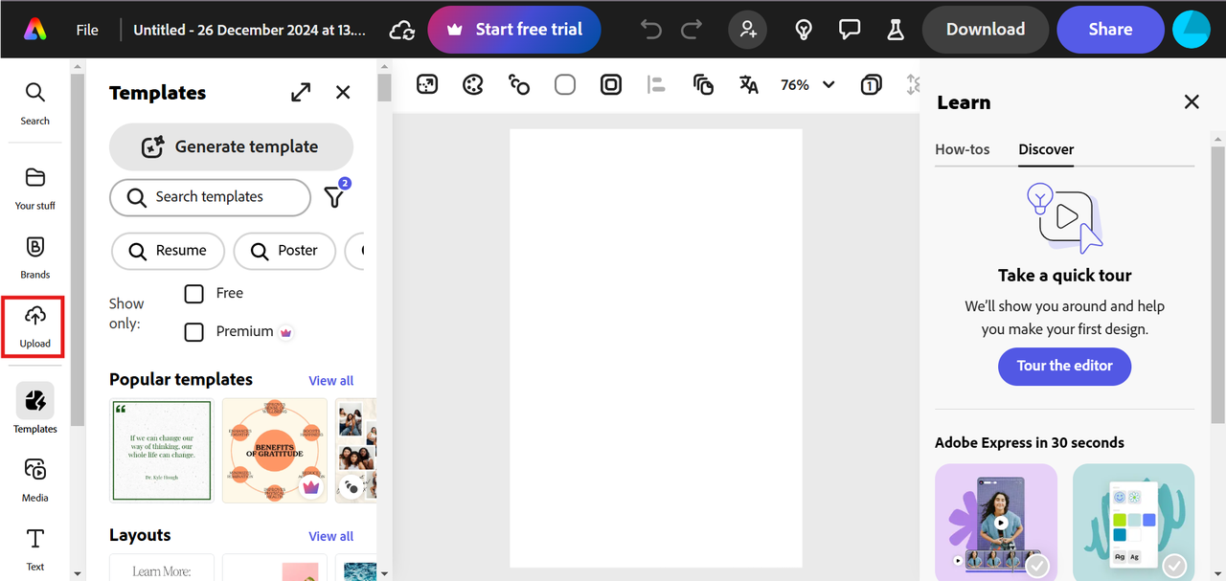This screenshot has width=1226, height=581.
Task: Expand the Templates panel to full view
Action: [x=301, y=92]
